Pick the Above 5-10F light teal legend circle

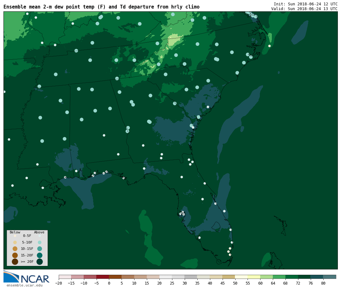39,243
